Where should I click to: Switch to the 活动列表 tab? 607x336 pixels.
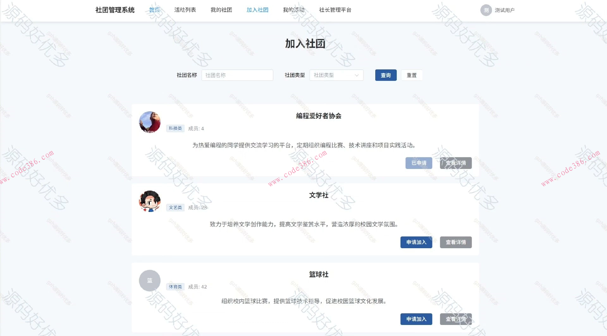[185, 10]
